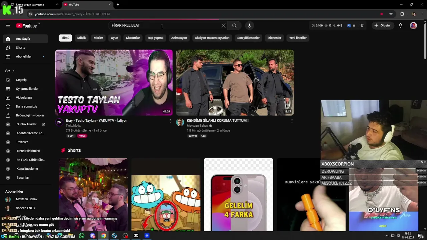
Task: Filter results by Oyun chip
Action: (114, 38)
